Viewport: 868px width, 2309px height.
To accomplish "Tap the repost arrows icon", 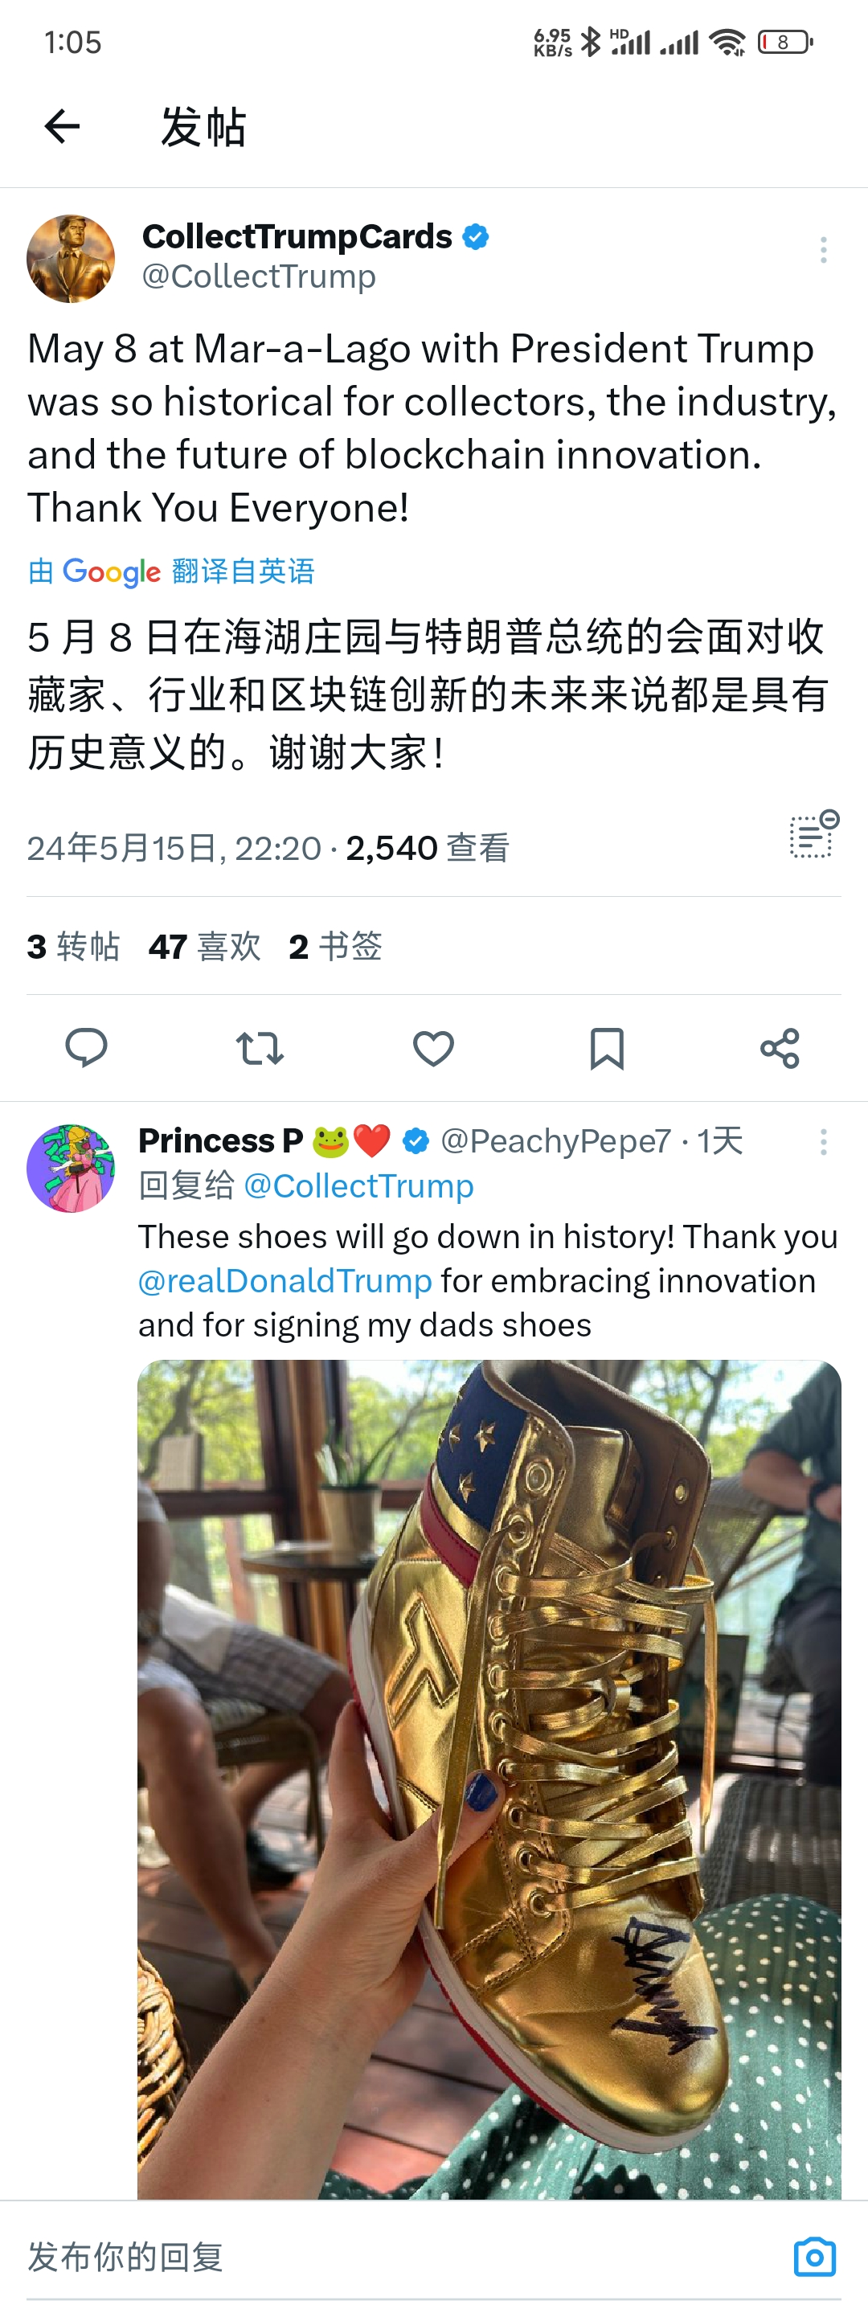I will pyautogui.click(x=260, y=1047).
